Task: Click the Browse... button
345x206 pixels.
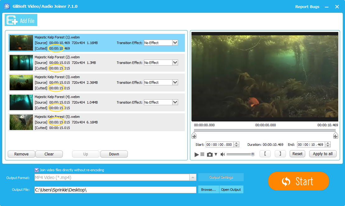Action: [x=208, y=190]
